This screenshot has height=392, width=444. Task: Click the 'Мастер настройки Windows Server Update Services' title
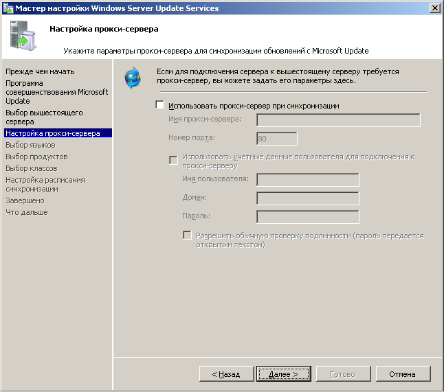point(117,8)
